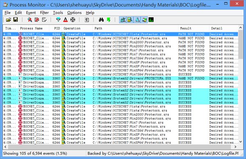
Task: Open the Highlight tool with red A
Action: click(66, 20)
